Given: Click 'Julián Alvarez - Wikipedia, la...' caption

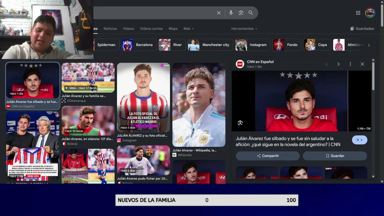Looking at the screenshot, I should tap(194, 150).
